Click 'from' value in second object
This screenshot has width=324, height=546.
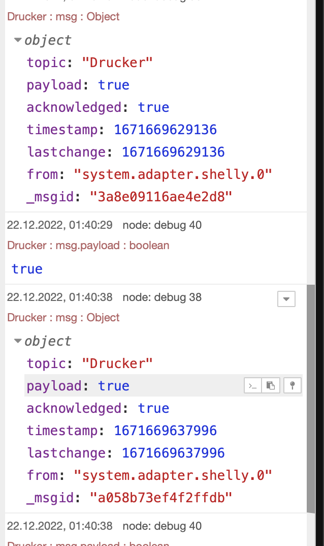(173, 475)
